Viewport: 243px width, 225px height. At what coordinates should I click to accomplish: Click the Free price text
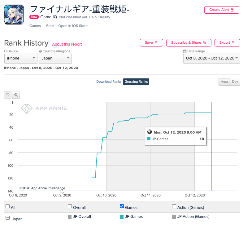tap(50, 26)
